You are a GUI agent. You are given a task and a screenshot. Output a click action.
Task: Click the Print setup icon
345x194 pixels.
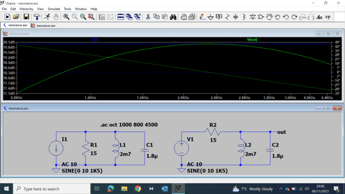(x=192, y=17)
